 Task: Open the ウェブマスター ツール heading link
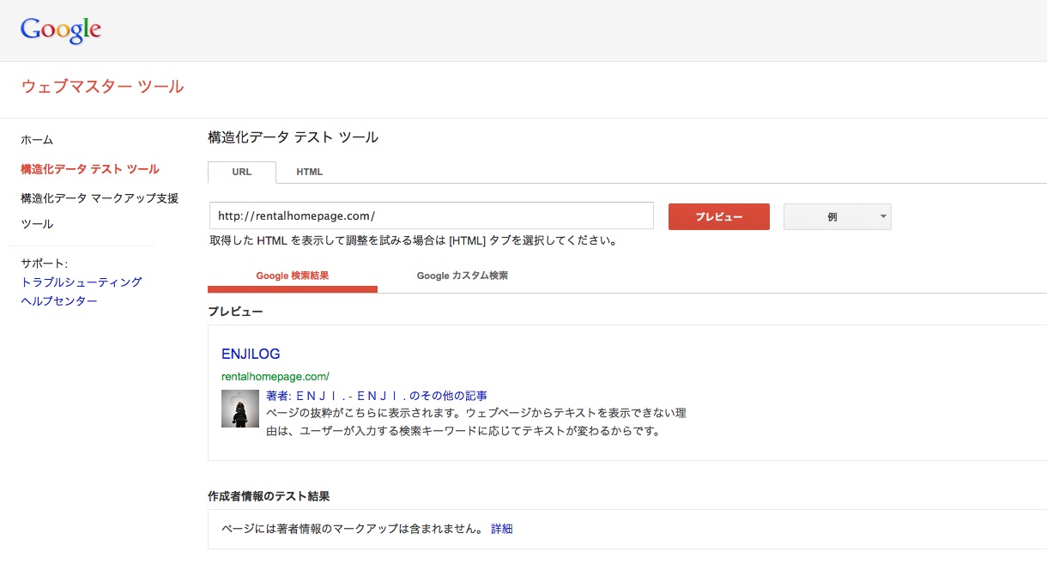click(102, 87)
